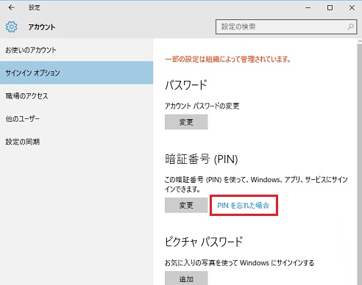Click the red 一部の設定は組織によって管理されています notice
The height and width of the screenshot is (285, 362).
click(228, 59)
